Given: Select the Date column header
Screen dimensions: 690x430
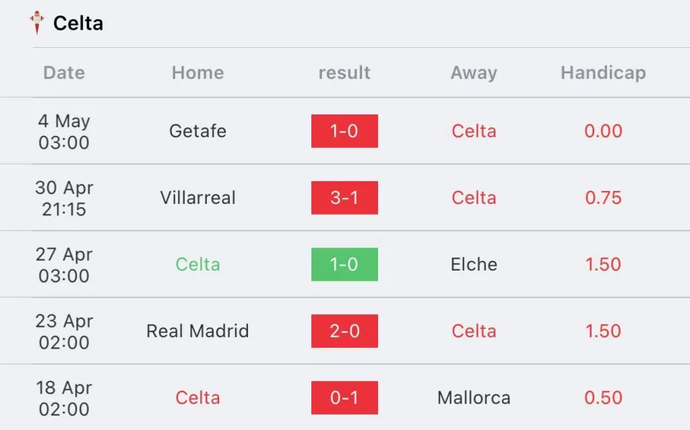Looking at the screenshot, I should [x=64, y=73].
